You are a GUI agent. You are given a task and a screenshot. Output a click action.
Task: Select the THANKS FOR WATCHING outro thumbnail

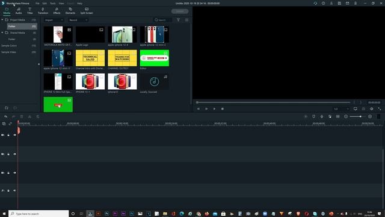122,58
